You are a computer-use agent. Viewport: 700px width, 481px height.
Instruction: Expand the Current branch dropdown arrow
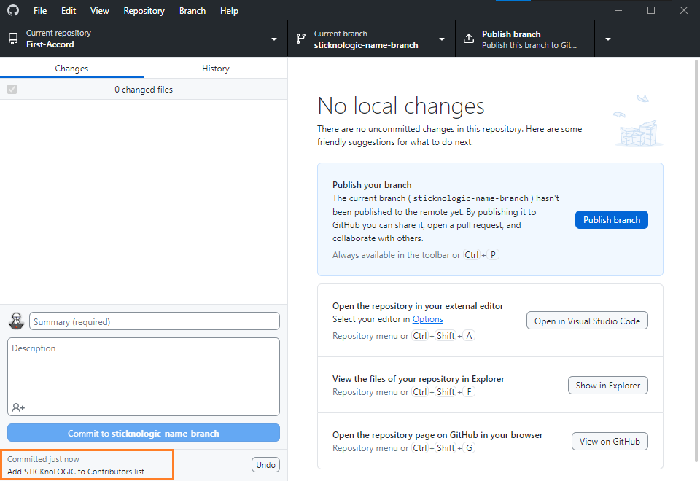(x=442, y=39)
